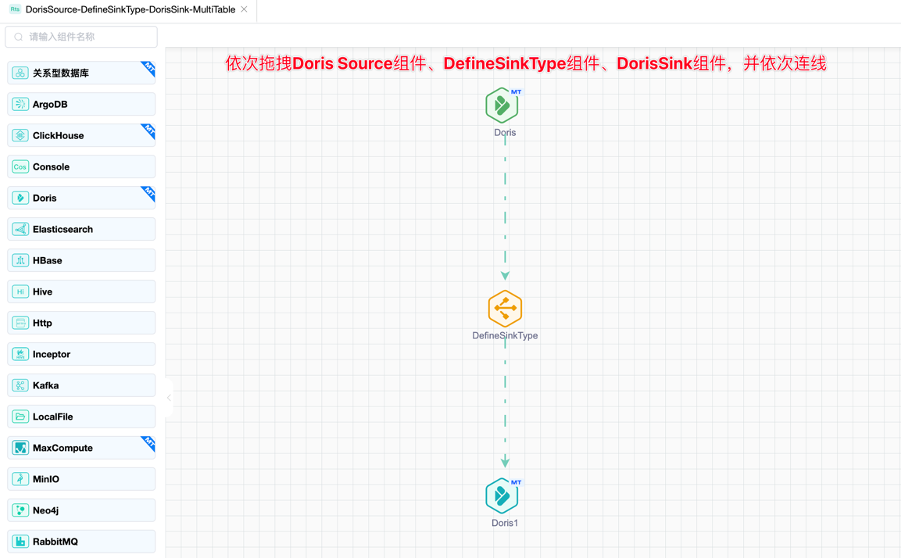Click the Kafka component icon
901x558 pixels.
[20, 385]
